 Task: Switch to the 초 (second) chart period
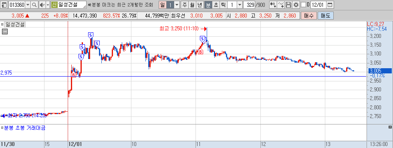[216, 4]
